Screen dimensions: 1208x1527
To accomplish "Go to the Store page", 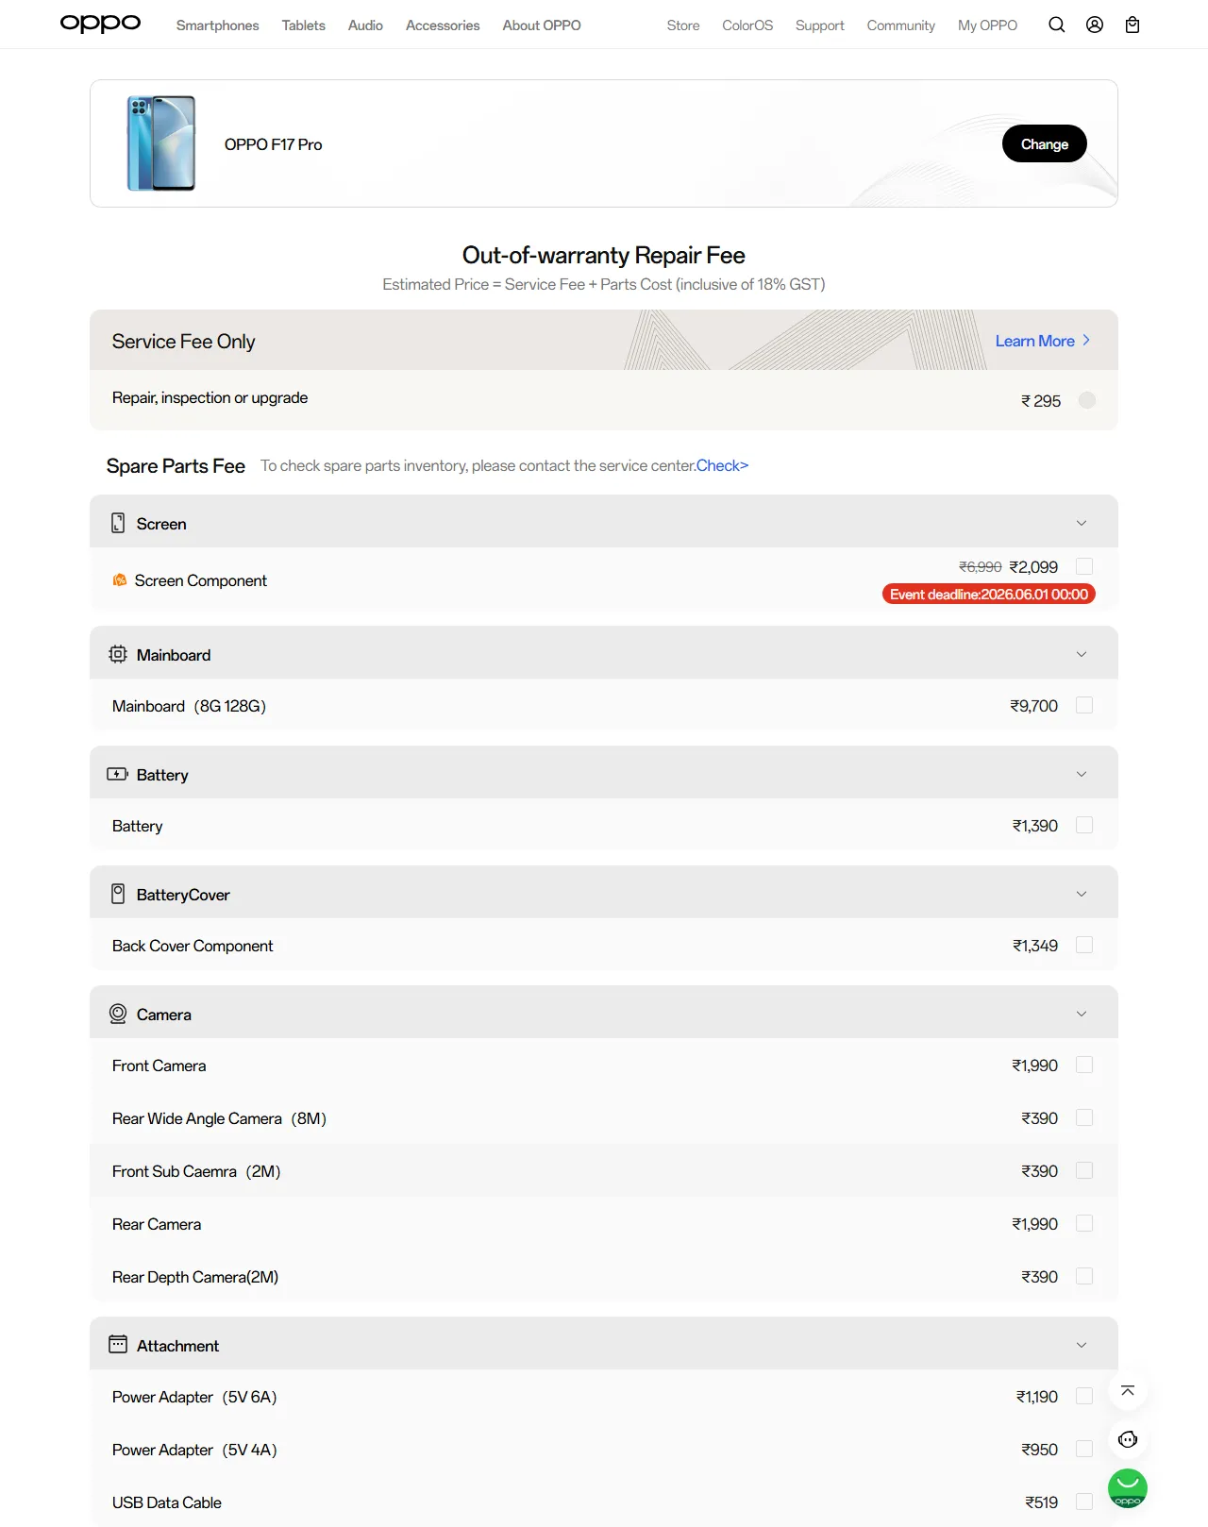I will point(683,25).
